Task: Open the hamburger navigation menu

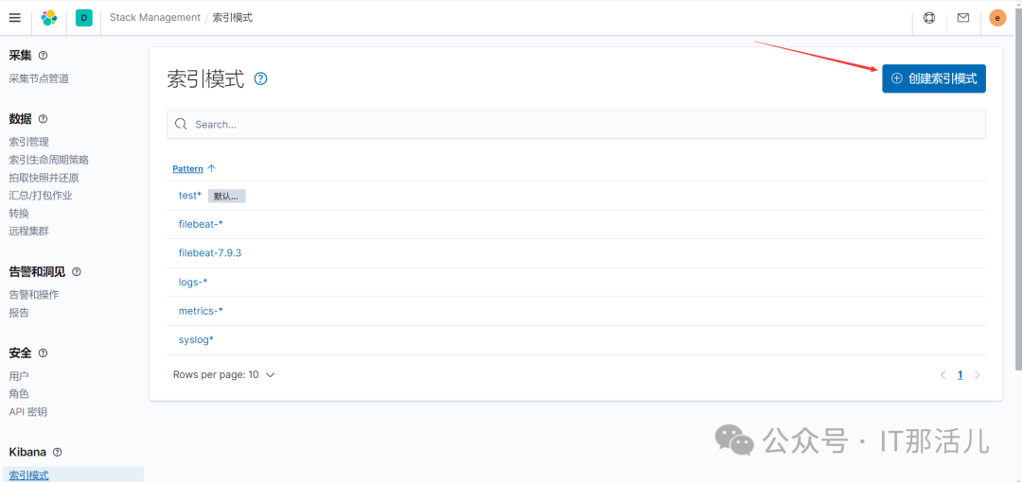Action: [14, 18]
